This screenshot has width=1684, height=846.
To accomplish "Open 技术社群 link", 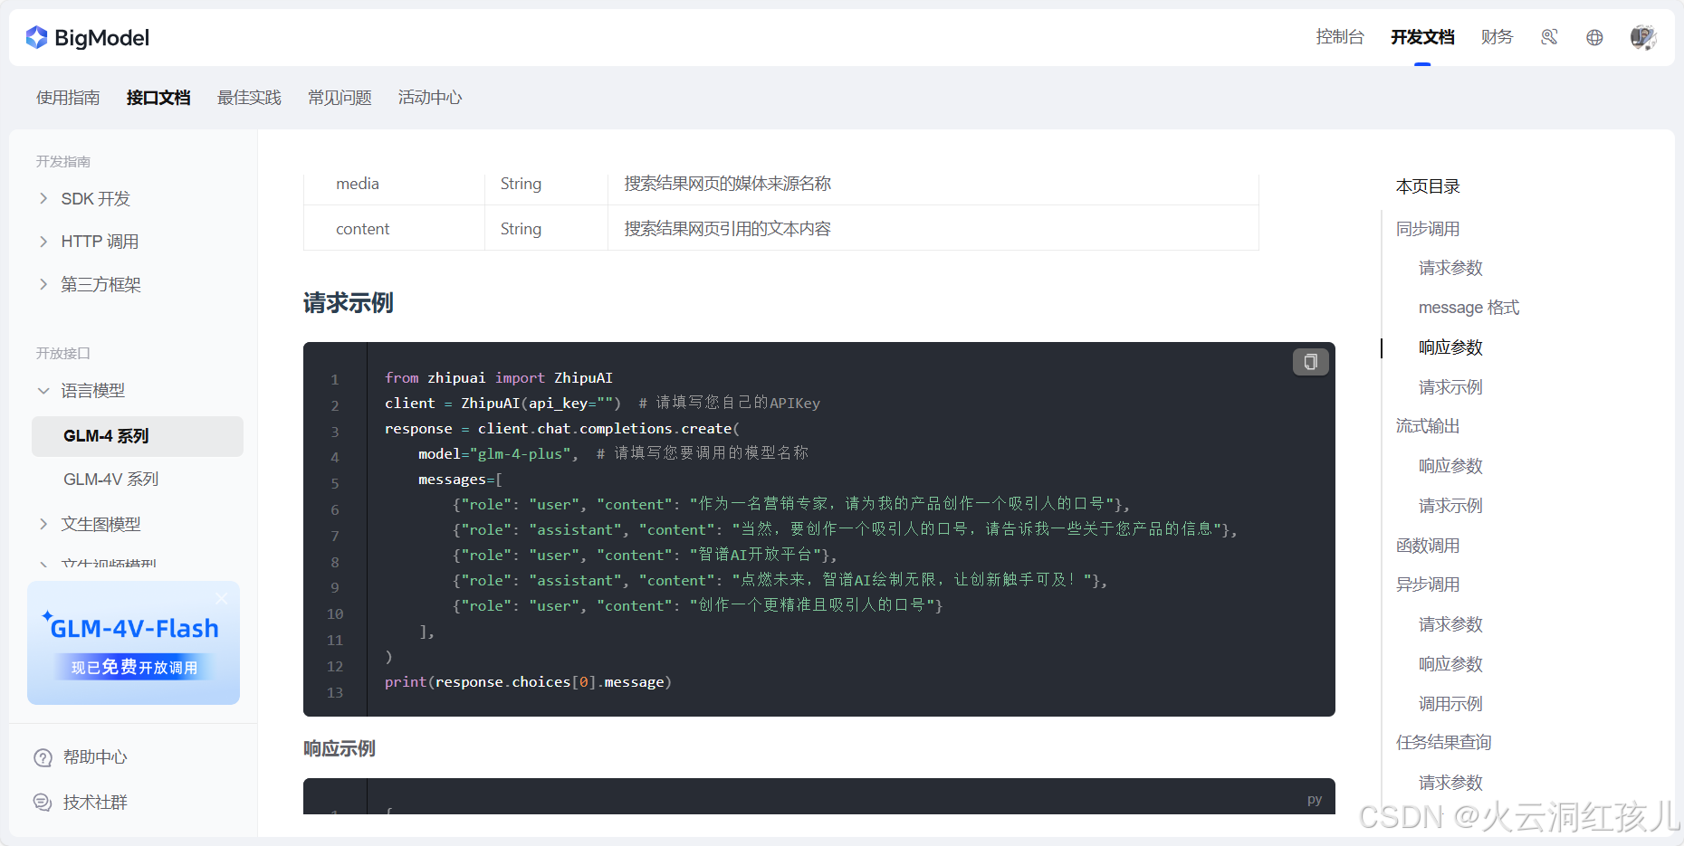I will point(95,802).
